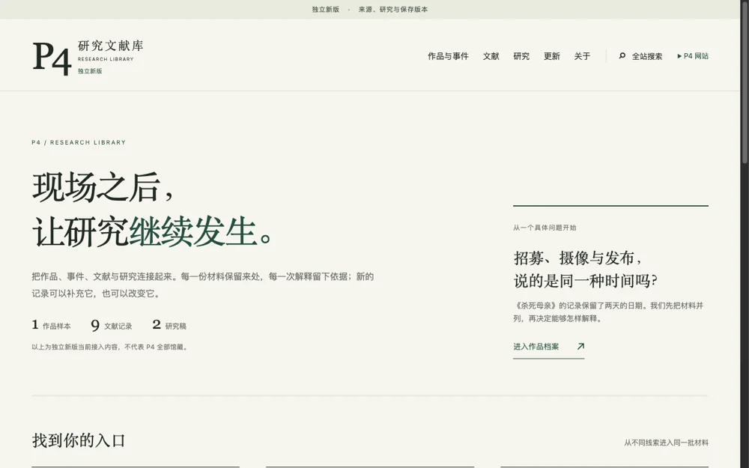Click the 独立新版 label under logo
Image resolution: width=749 pixels, height=468 pixels.
point(90,71)
